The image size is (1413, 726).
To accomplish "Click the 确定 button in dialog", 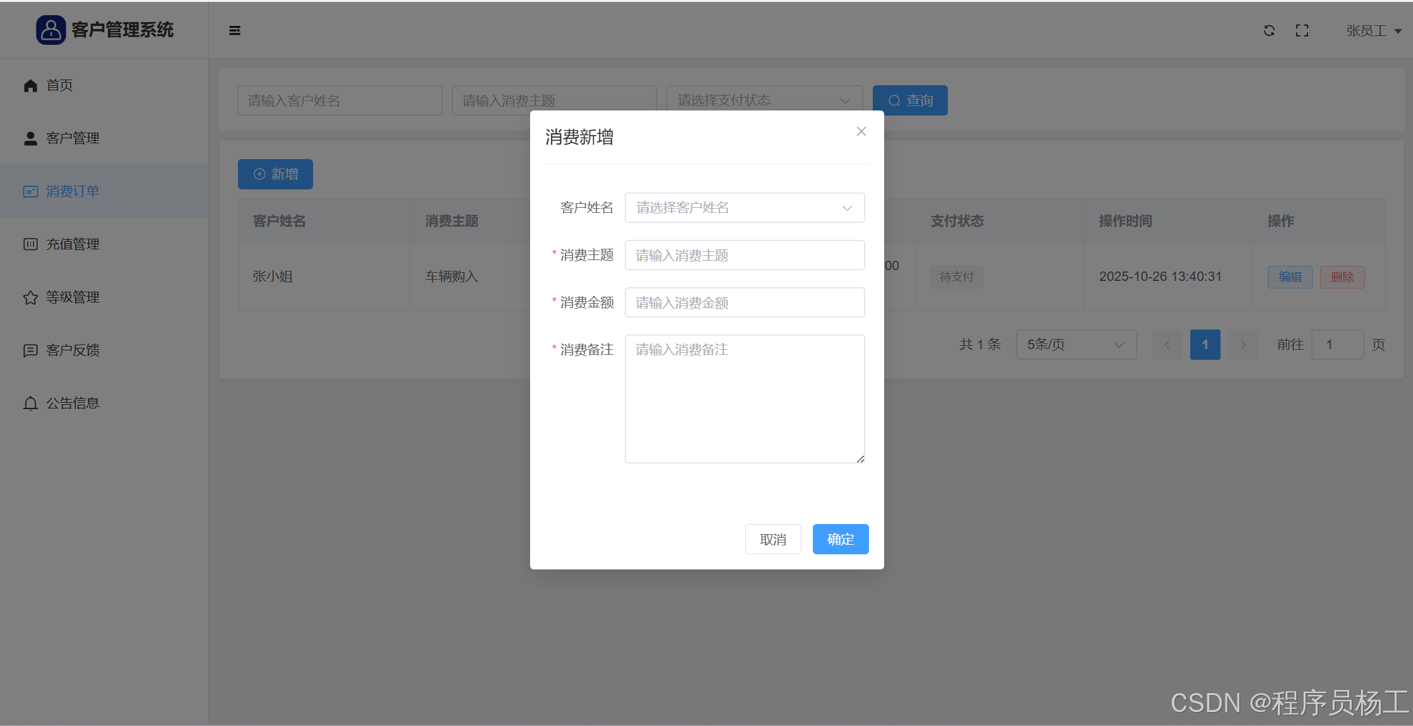I will click(840, 539).
